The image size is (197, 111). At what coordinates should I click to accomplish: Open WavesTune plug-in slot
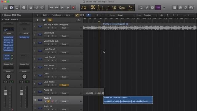click(8, 37)
